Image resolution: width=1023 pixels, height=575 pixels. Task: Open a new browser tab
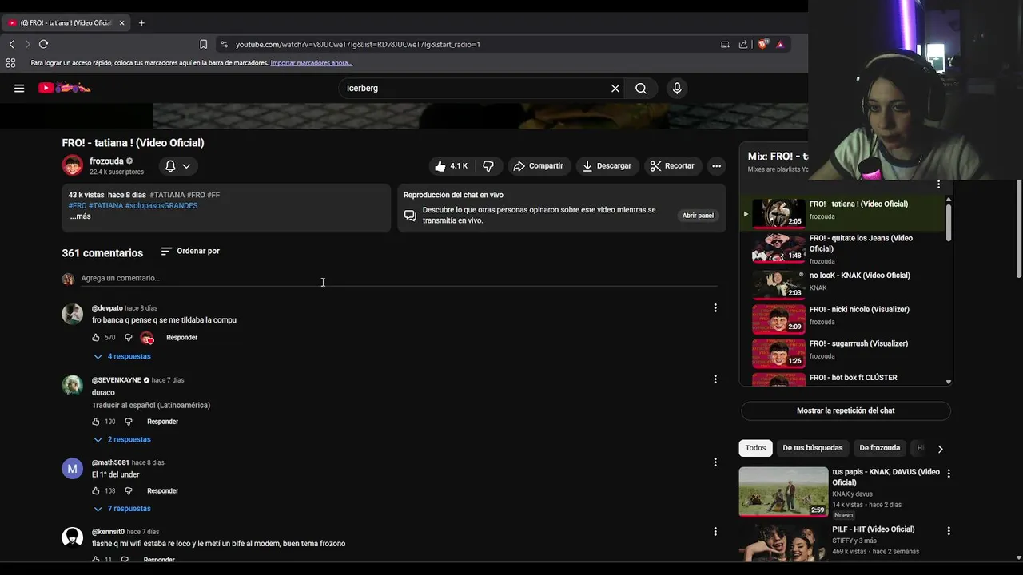tap(141, 23)
